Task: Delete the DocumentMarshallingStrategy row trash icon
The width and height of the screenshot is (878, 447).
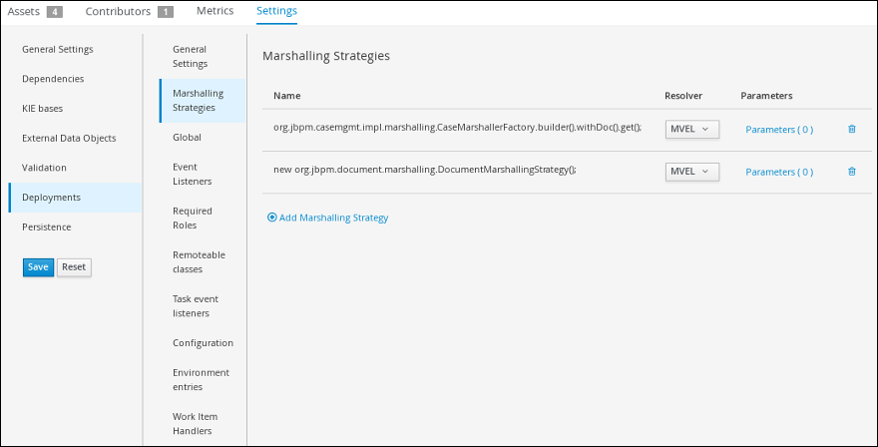Action: tap(852, 172)
